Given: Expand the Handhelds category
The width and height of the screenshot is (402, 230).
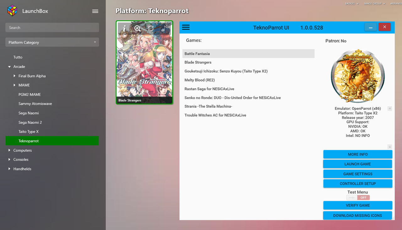Looking at the screenshot, I should (x=9, y=169).
